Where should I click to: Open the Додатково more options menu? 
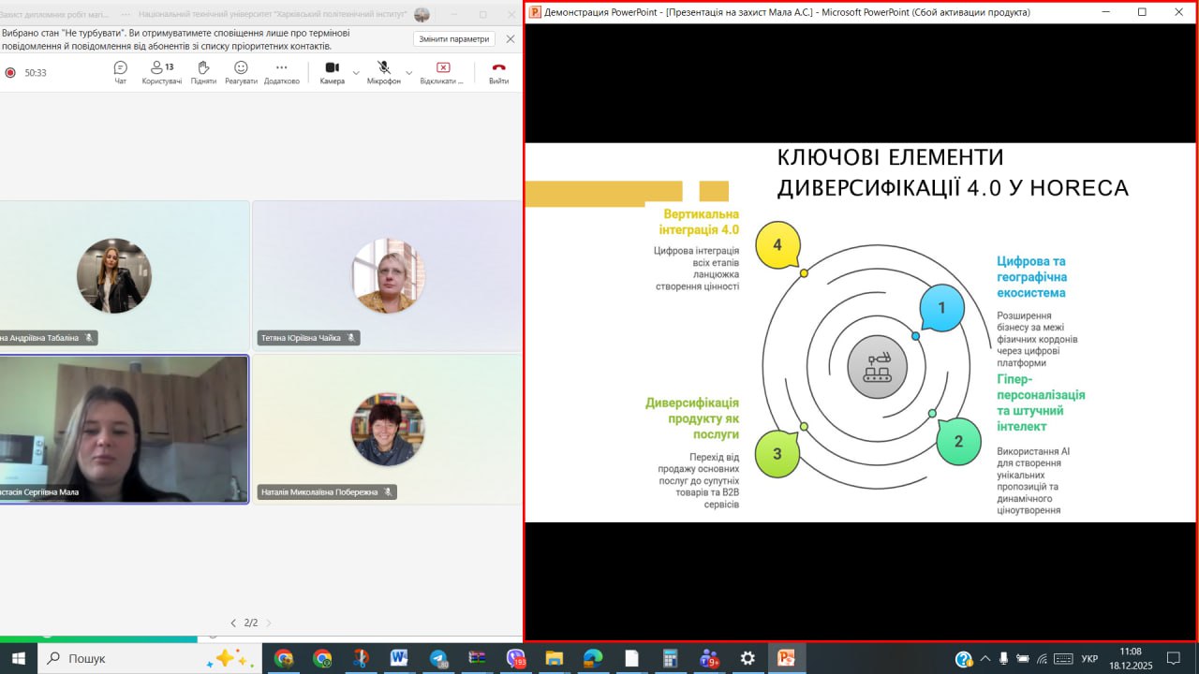click(281, 71)
